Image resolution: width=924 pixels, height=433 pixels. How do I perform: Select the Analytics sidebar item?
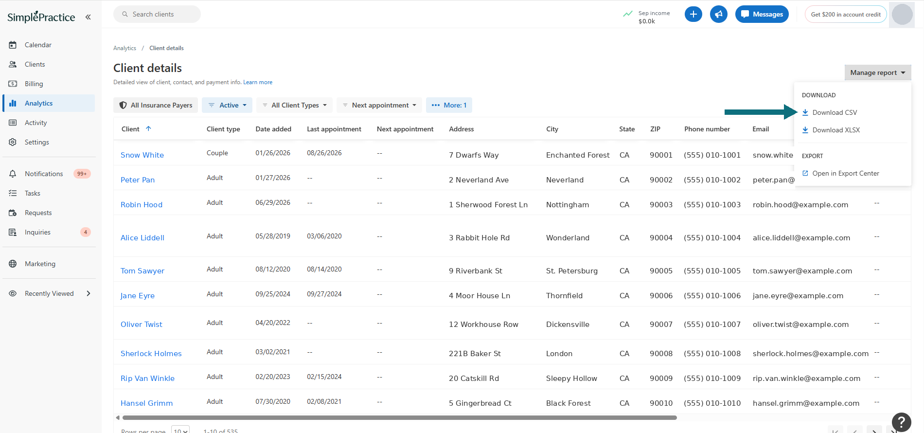pos(49,103)
